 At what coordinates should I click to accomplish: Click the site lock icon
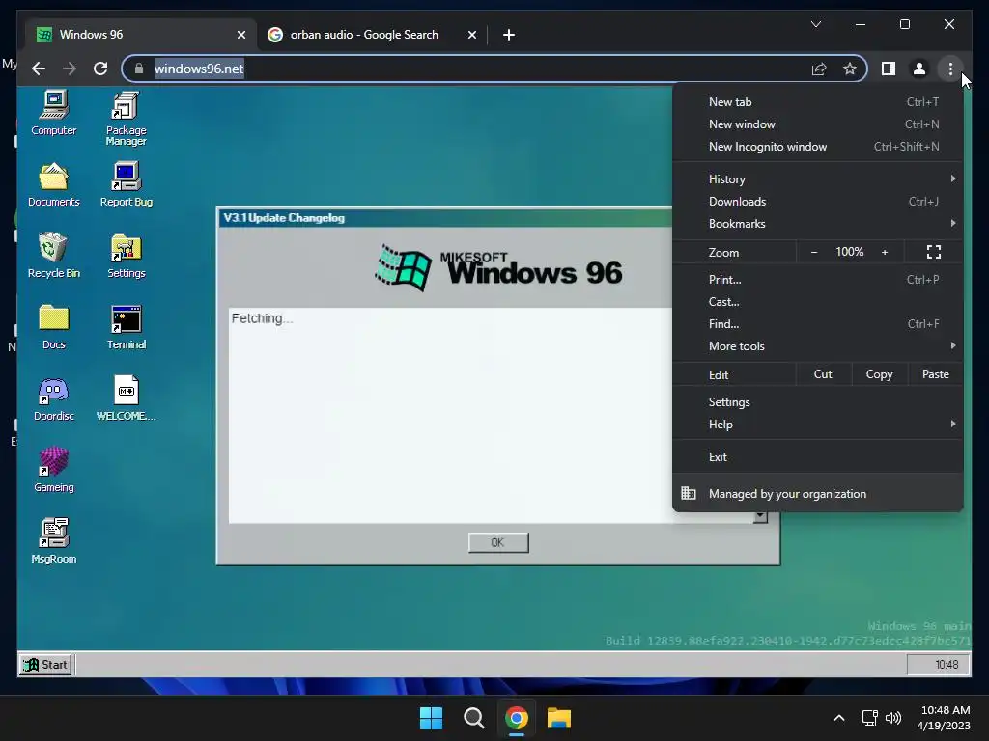point(139,69)
